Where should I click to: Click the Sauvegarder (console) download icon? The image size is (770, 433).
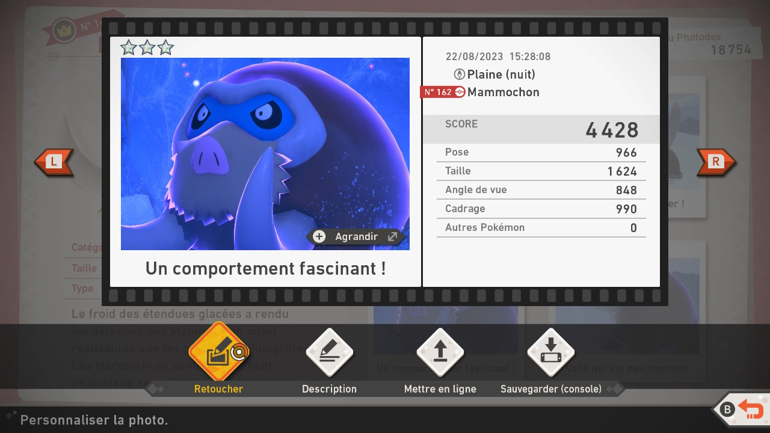(x=550, y=352)
